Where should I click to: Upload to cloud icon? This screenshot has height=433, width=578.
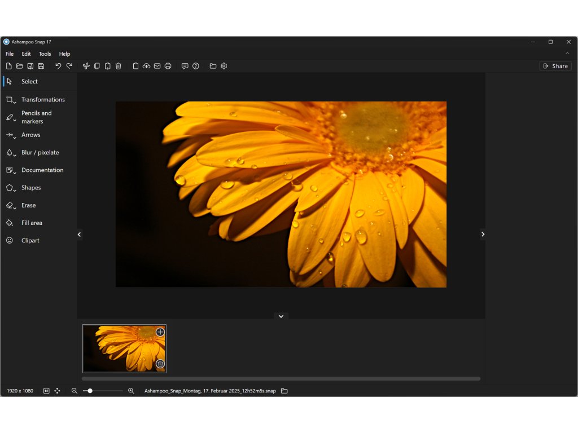click(x=146, y=66)
